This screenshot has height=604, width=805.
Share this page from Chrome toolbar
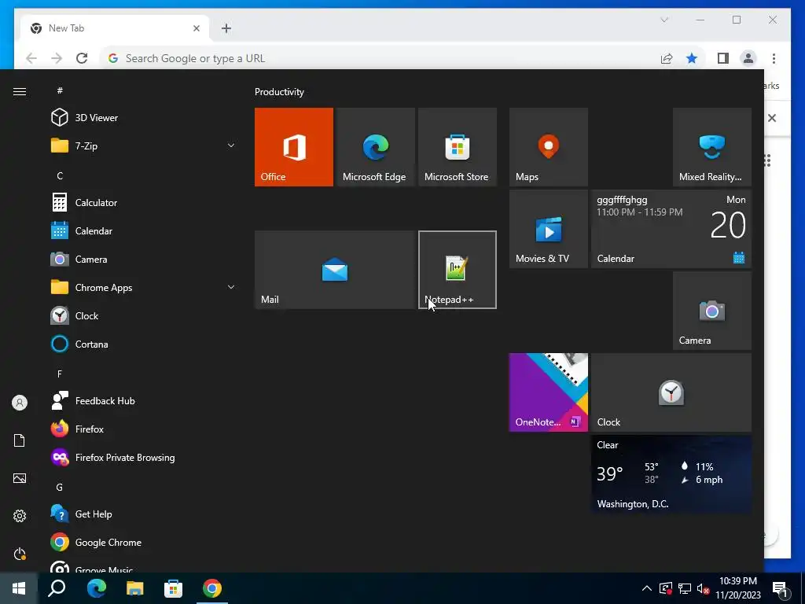click(x=667, y=58)
